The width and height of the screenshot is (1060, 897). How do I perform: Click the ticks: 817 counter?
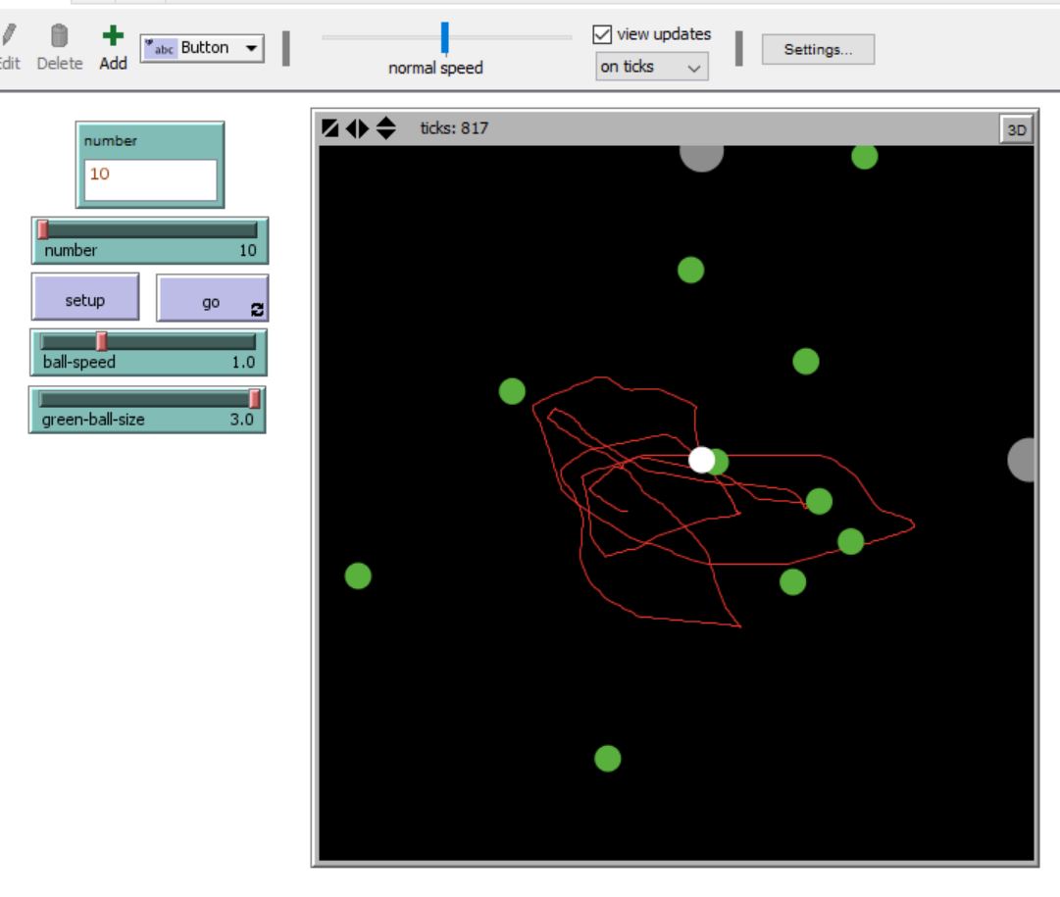(x=454, y=127)
